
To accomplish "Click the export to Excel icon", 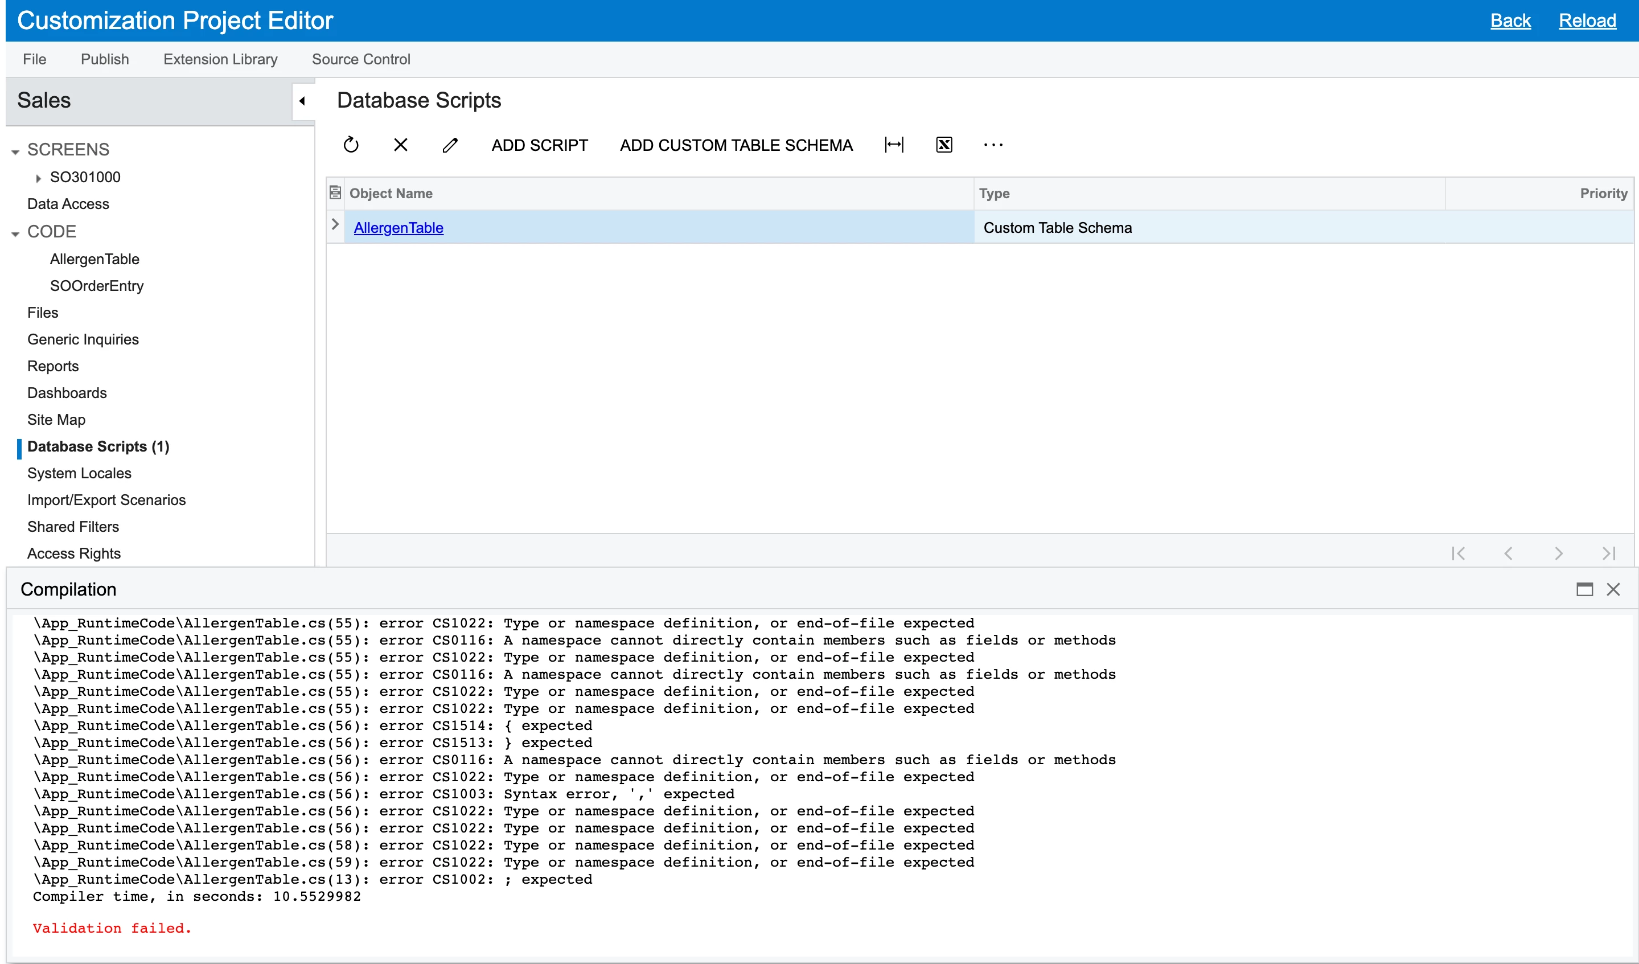I will pos(944,145).
